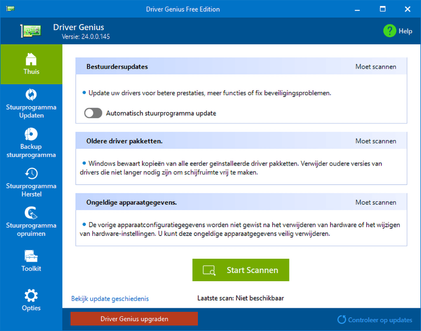The image size is (421, 331).
Task: Select the Thuis tab label
Action: (31, 72)
